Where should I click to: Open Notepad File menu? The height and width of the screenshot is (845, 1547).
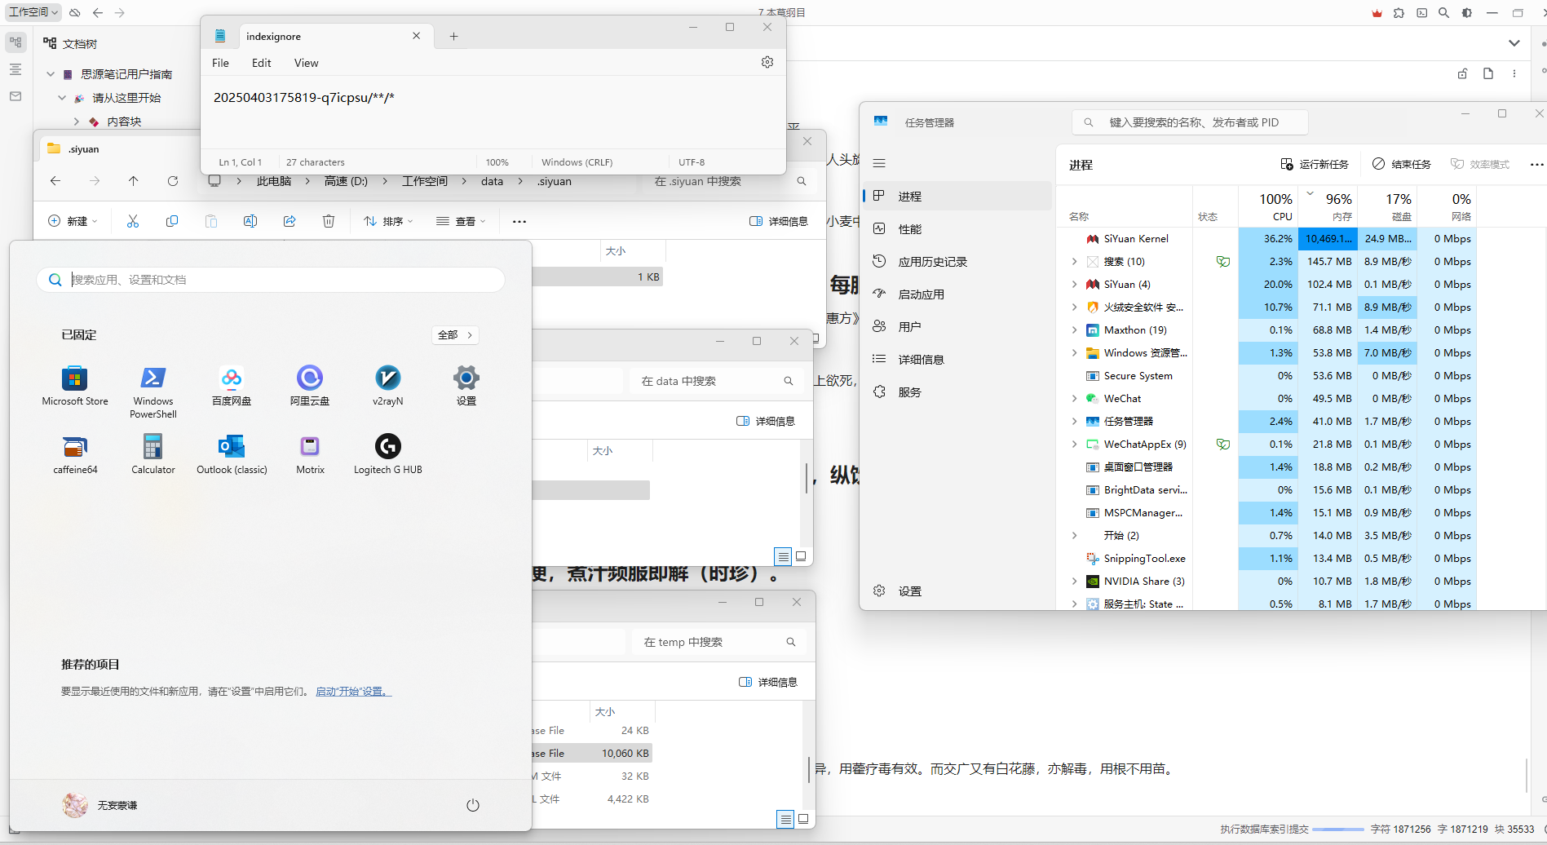pos(220,63)
